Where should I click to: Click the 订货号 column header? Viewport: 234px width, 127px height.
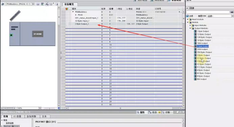[x=166, y=9]
